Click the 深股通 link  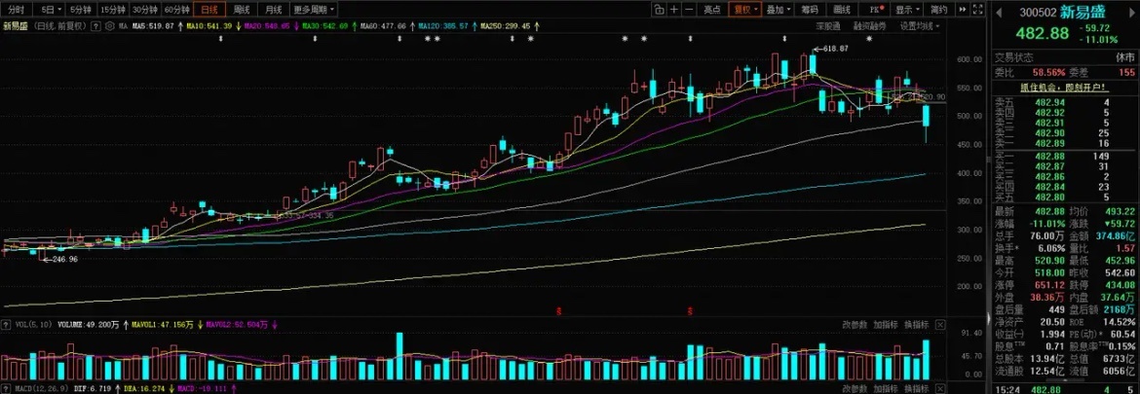[828, 26]
